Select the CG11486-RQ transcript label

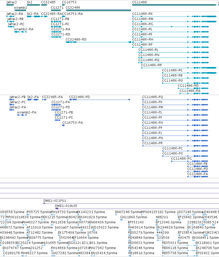point(149,60)
